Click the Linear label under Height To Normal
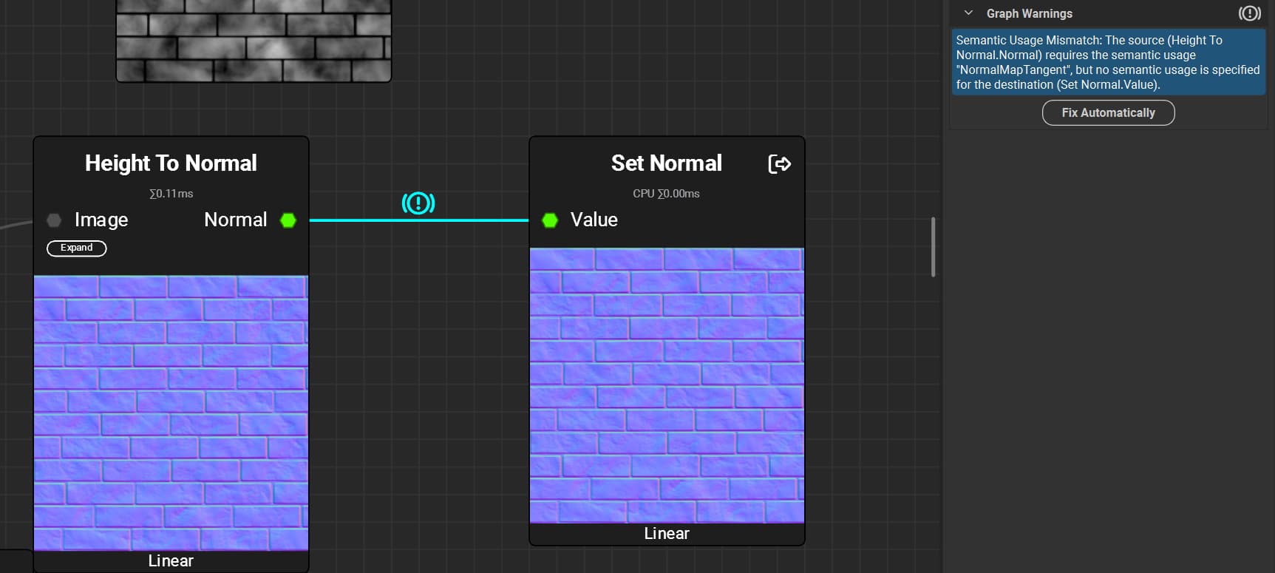This screenshot has height=573, width=1275. coord(171,561)
